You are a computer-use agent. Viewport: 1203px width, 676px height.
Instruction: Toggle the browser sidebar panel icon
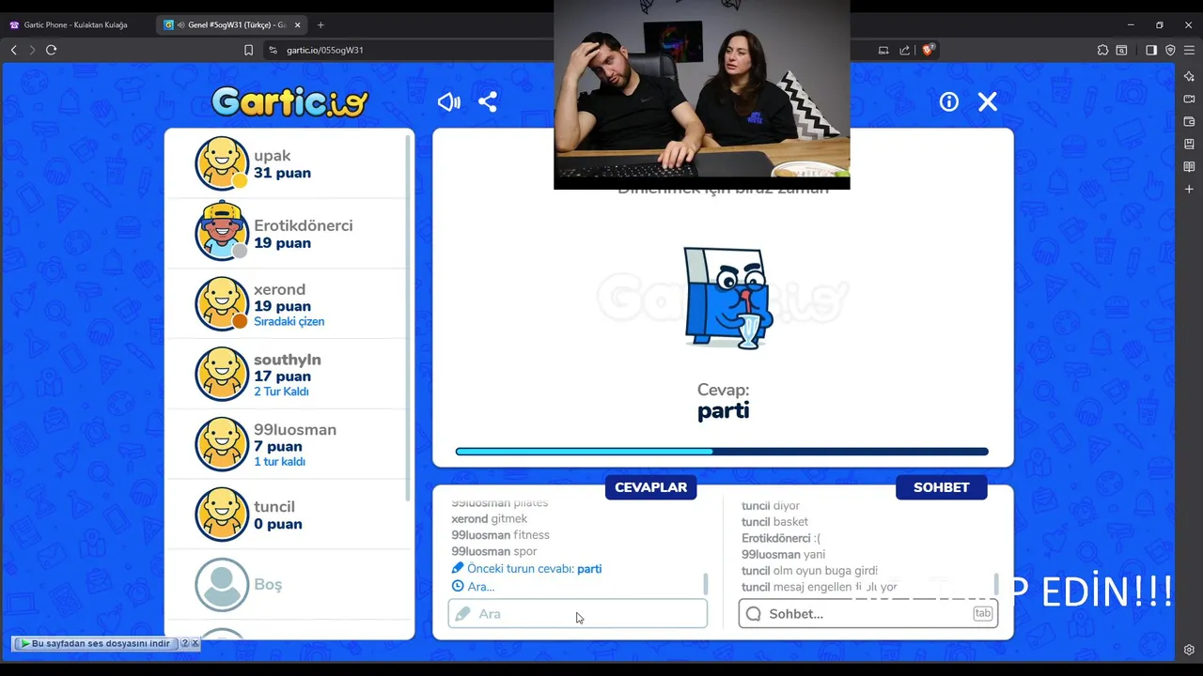coord(1150,50)
